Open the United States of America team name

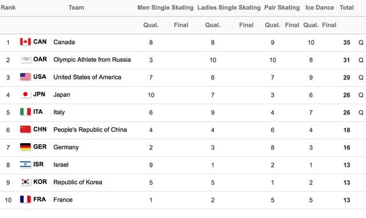[87, 77]
